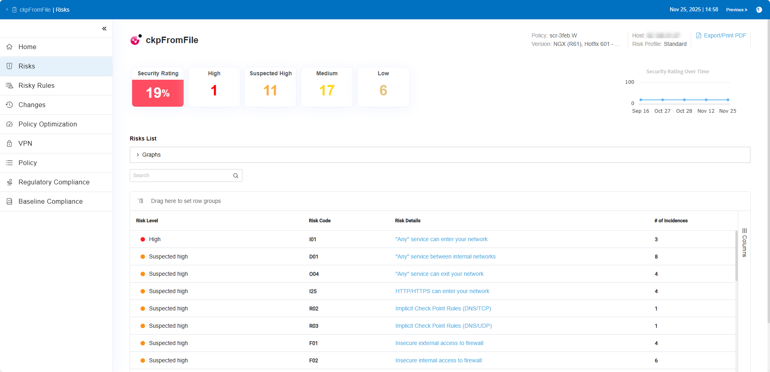
Task: Open the Columns side panel
Action: coord(744,243)
